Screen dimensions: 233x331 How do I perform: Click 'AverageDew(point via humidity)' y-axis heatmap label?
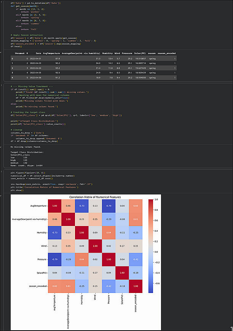click(29, 219)
